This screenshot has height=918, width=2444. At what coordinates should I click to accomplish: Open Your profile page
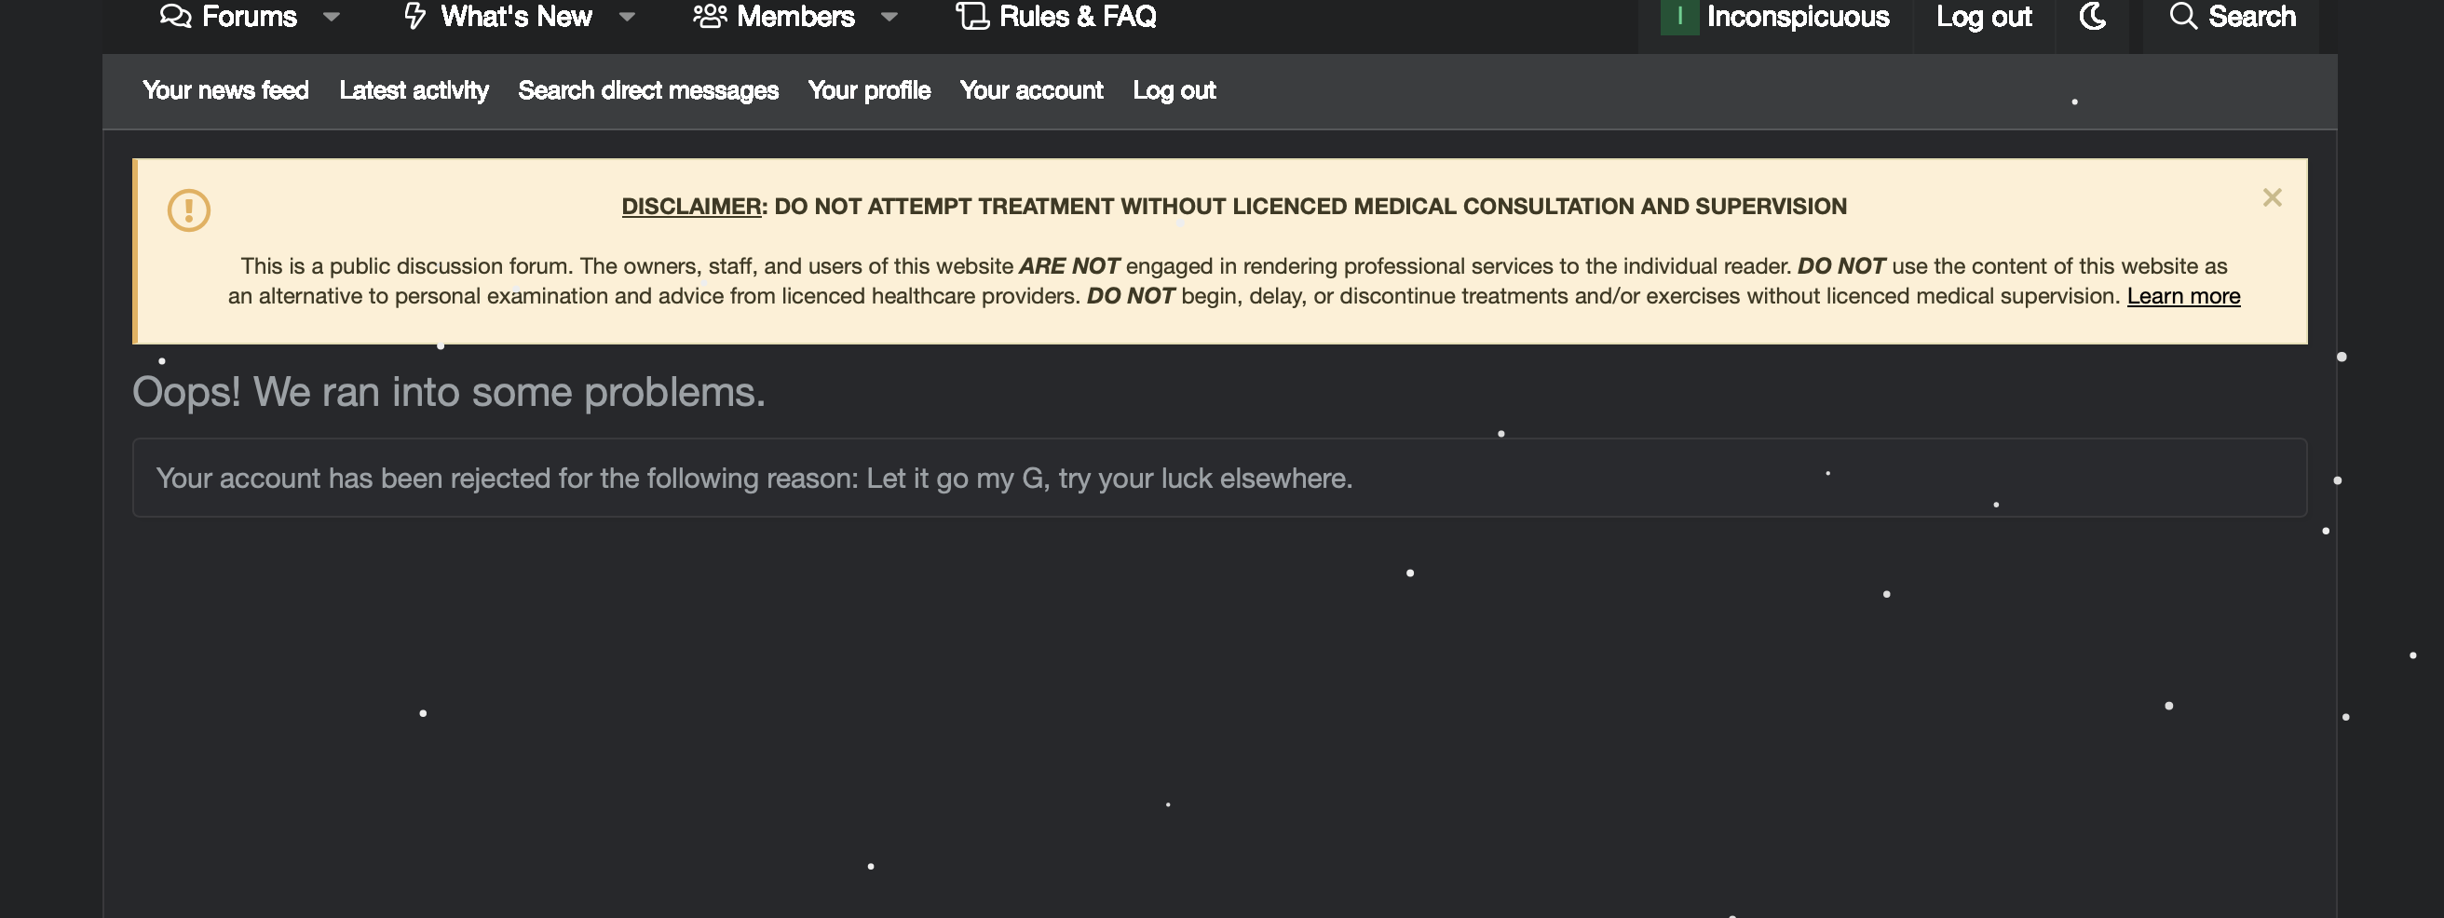869,90
